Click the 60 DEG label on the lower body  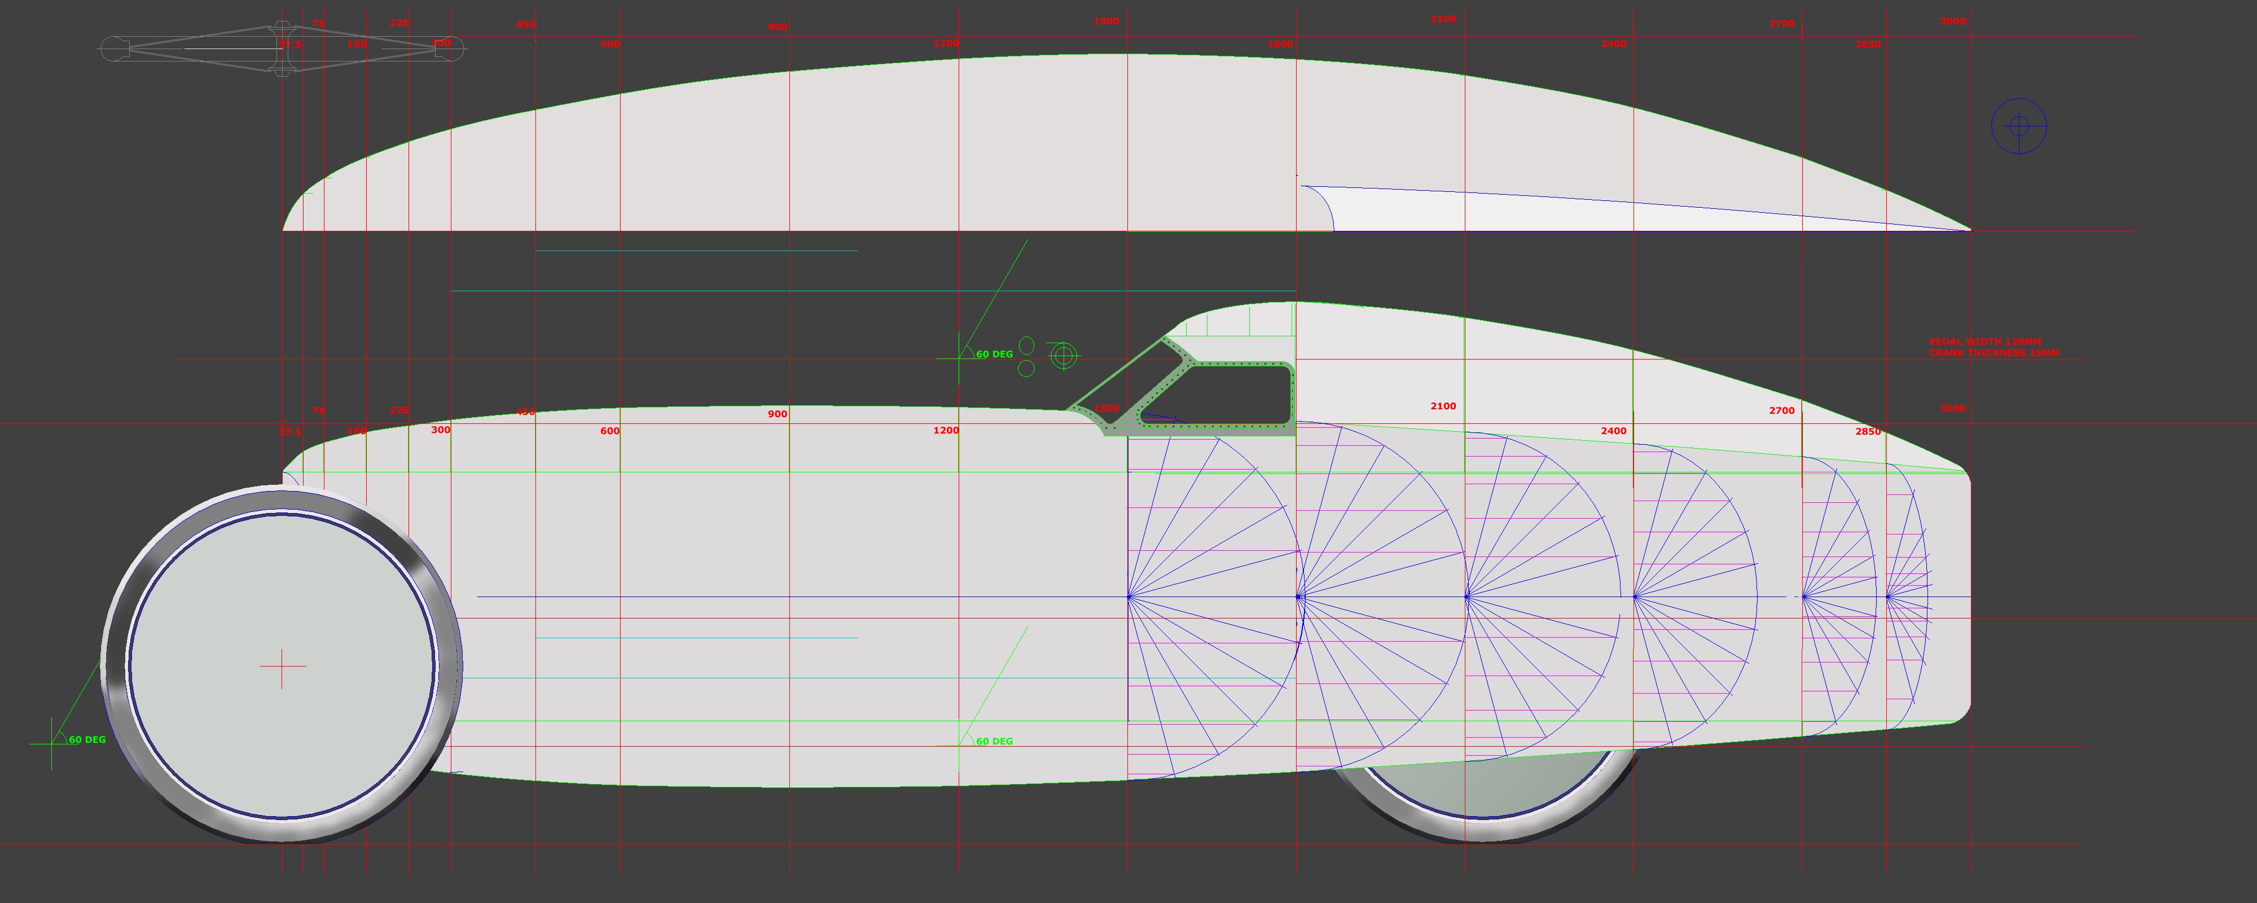pos(994,742)
